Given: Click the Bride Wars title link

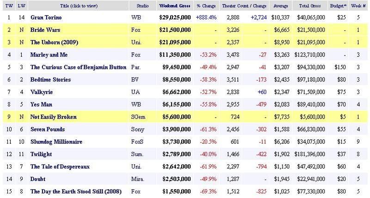Looking at the screenshot, I should click(x=44, y=30).
